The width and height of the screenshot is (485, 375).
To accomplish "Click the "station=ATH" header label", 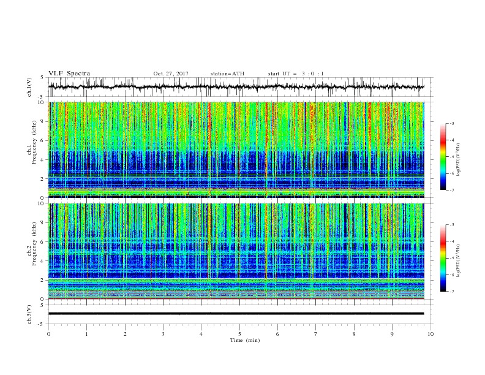I will click(227, 74).
